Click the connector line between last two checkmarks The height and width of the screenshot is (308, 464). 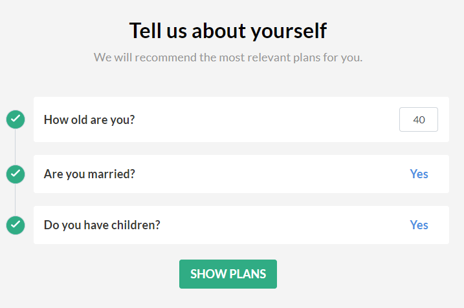[x=16, y=200]
